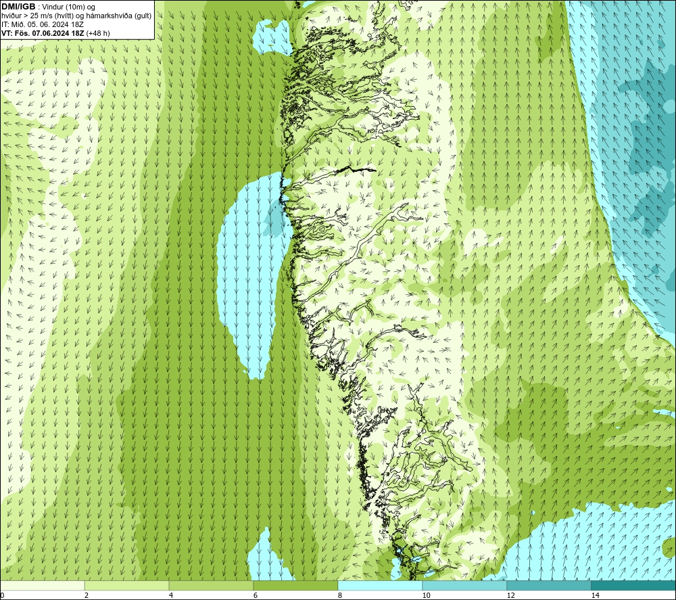Select the 10–12 m/s cyan scale segment
676x600 pixels.
click(x=465, y=585)
